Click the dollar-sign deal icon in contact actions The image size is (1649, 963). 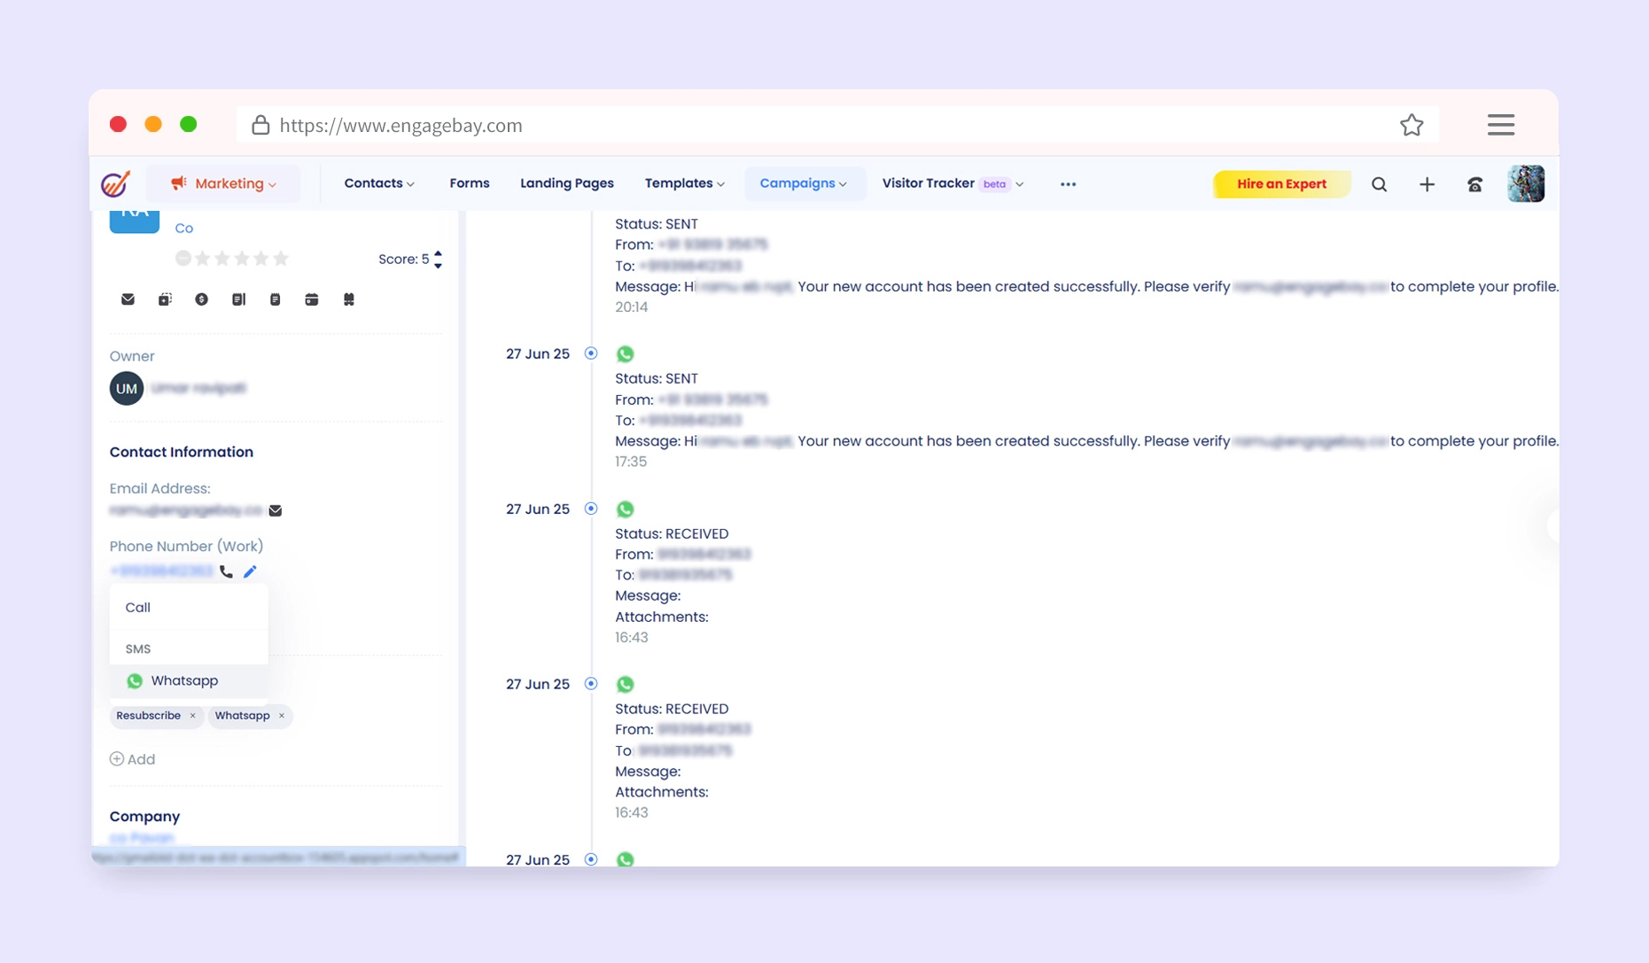tap(201, 299)
